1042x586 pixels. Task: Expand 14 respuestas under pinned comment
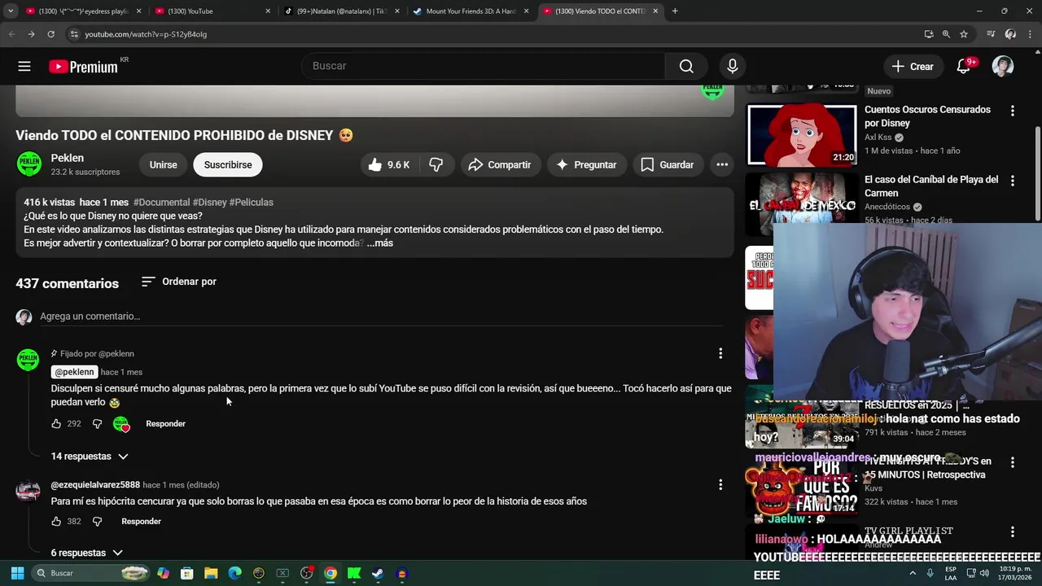click(x=90, y=457)
